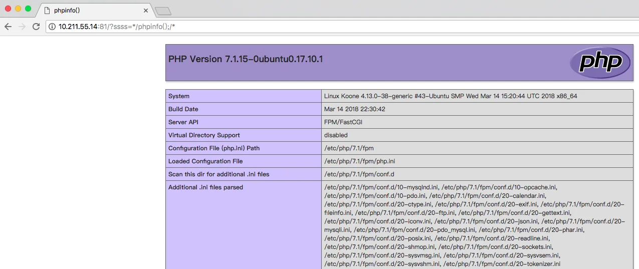
Task: Click the 10-mysqlnd.ini path text
Action: point(381,187)
